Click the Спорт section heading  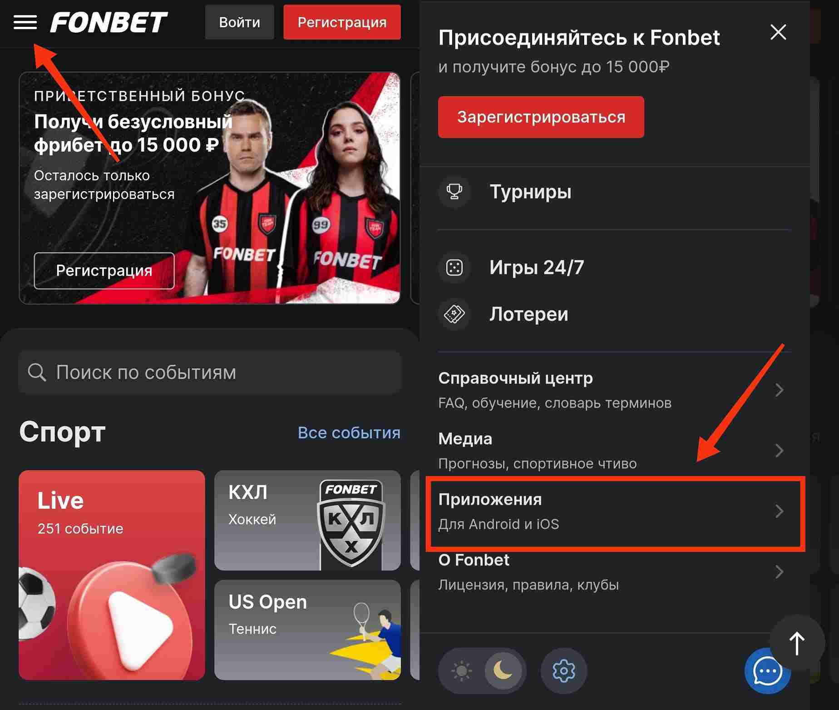click(62, 432)
